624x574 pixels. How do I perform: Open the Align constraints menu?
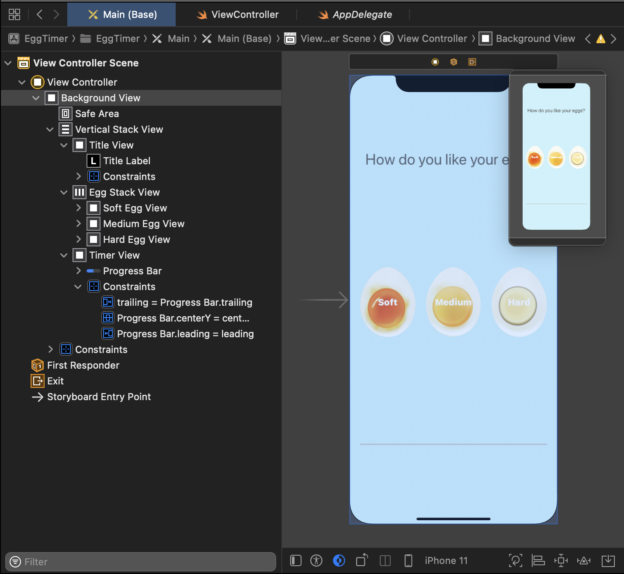[x=538, y=560]
